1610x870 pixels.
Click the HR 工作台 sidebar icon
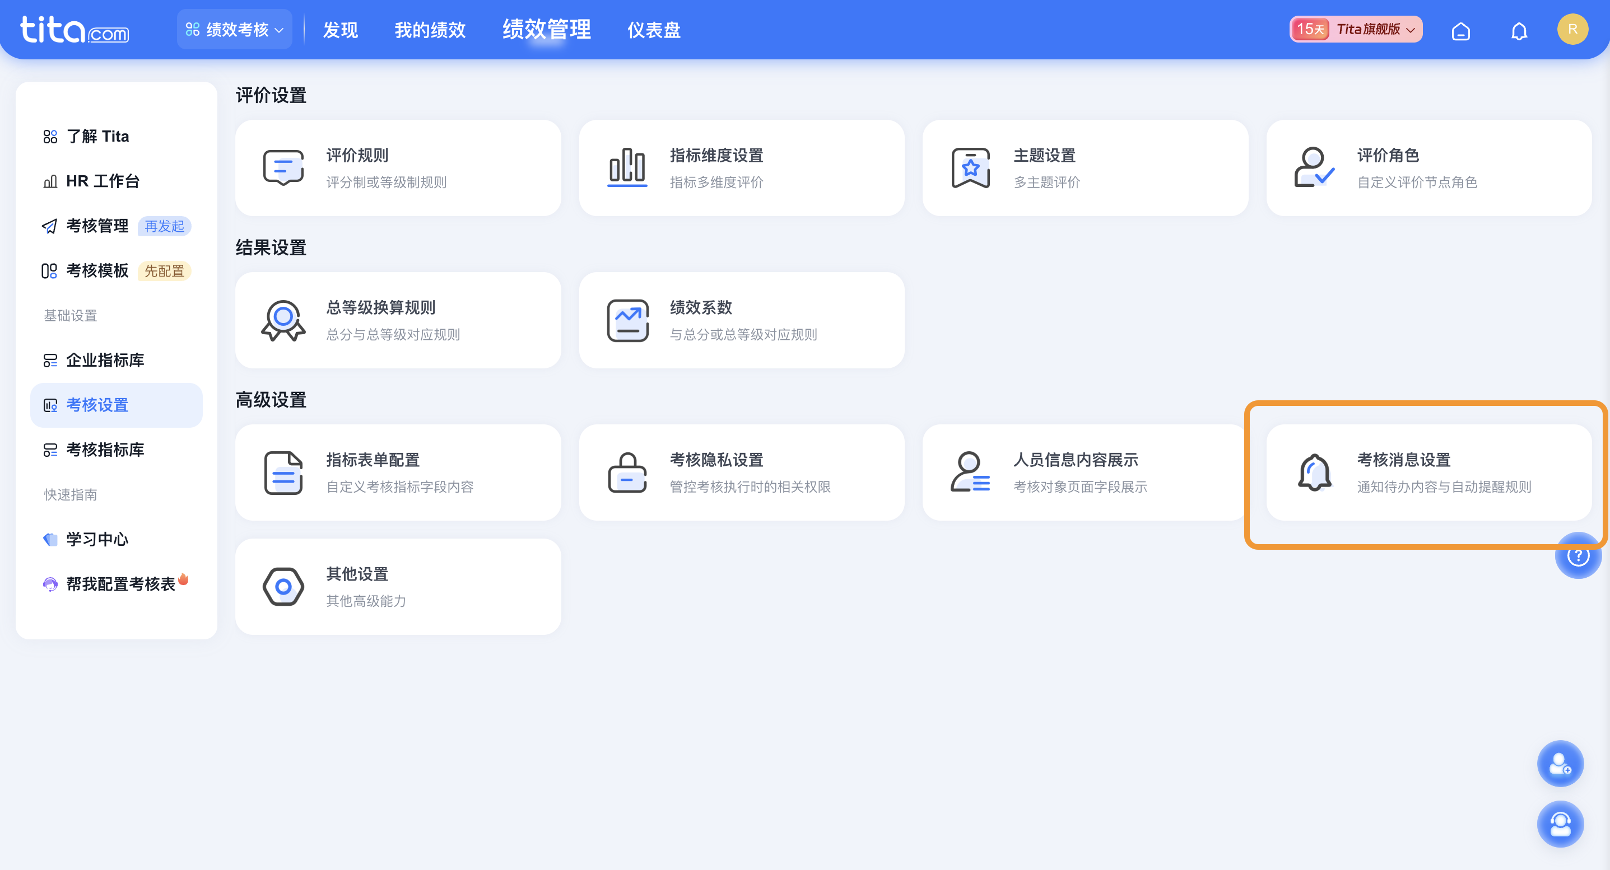tap(50, 180)
